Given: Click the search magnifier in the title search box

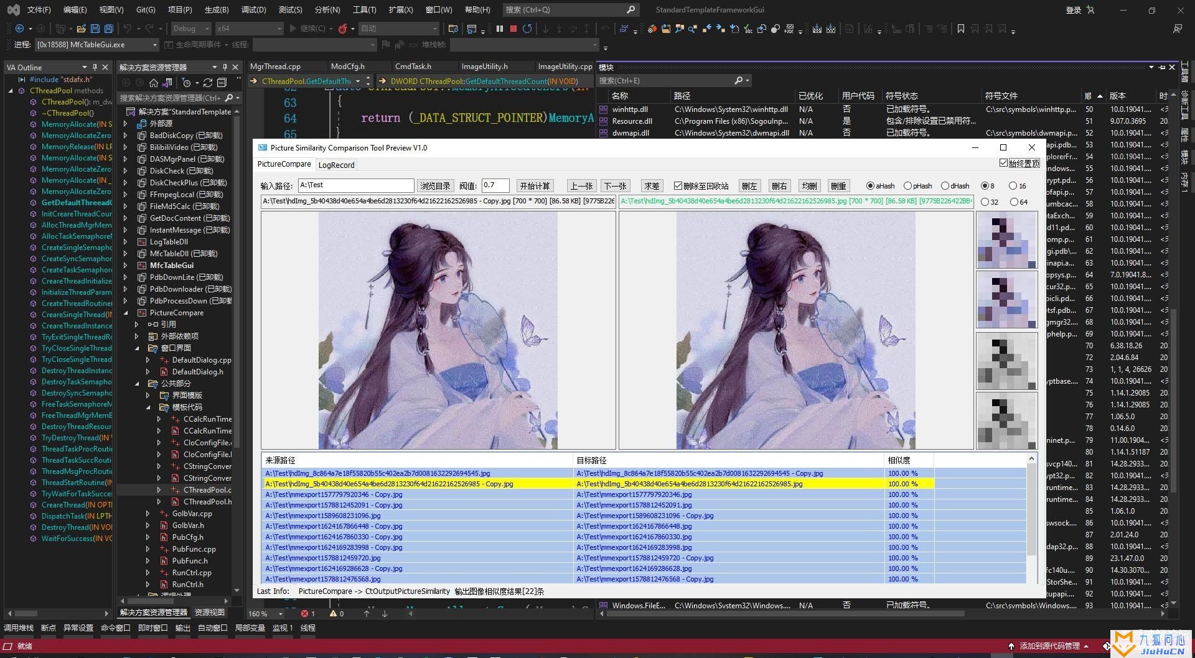Looking at the screenshot, I should click(630, 10).
